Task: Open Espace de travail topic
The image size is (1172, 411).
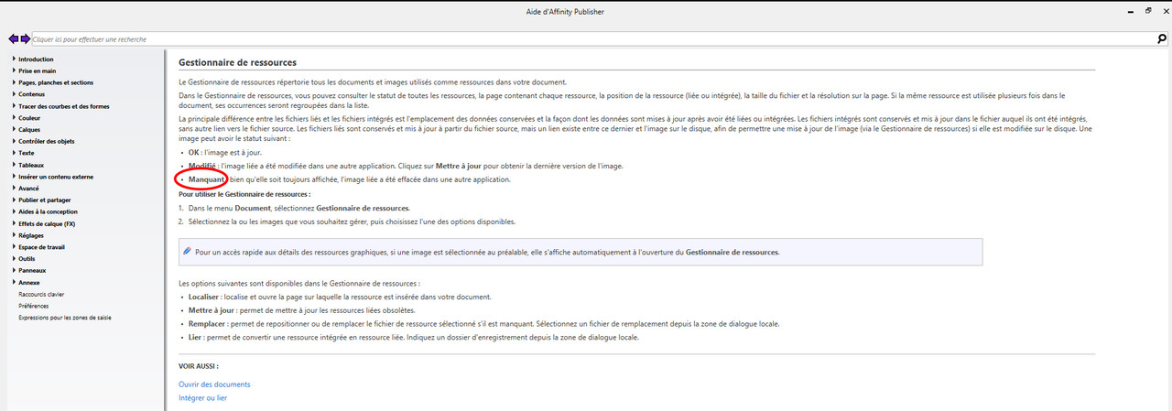Action: (41, 247)
